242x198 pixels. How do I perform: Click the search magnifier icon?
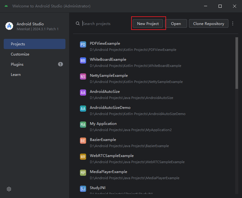[78, 24]
